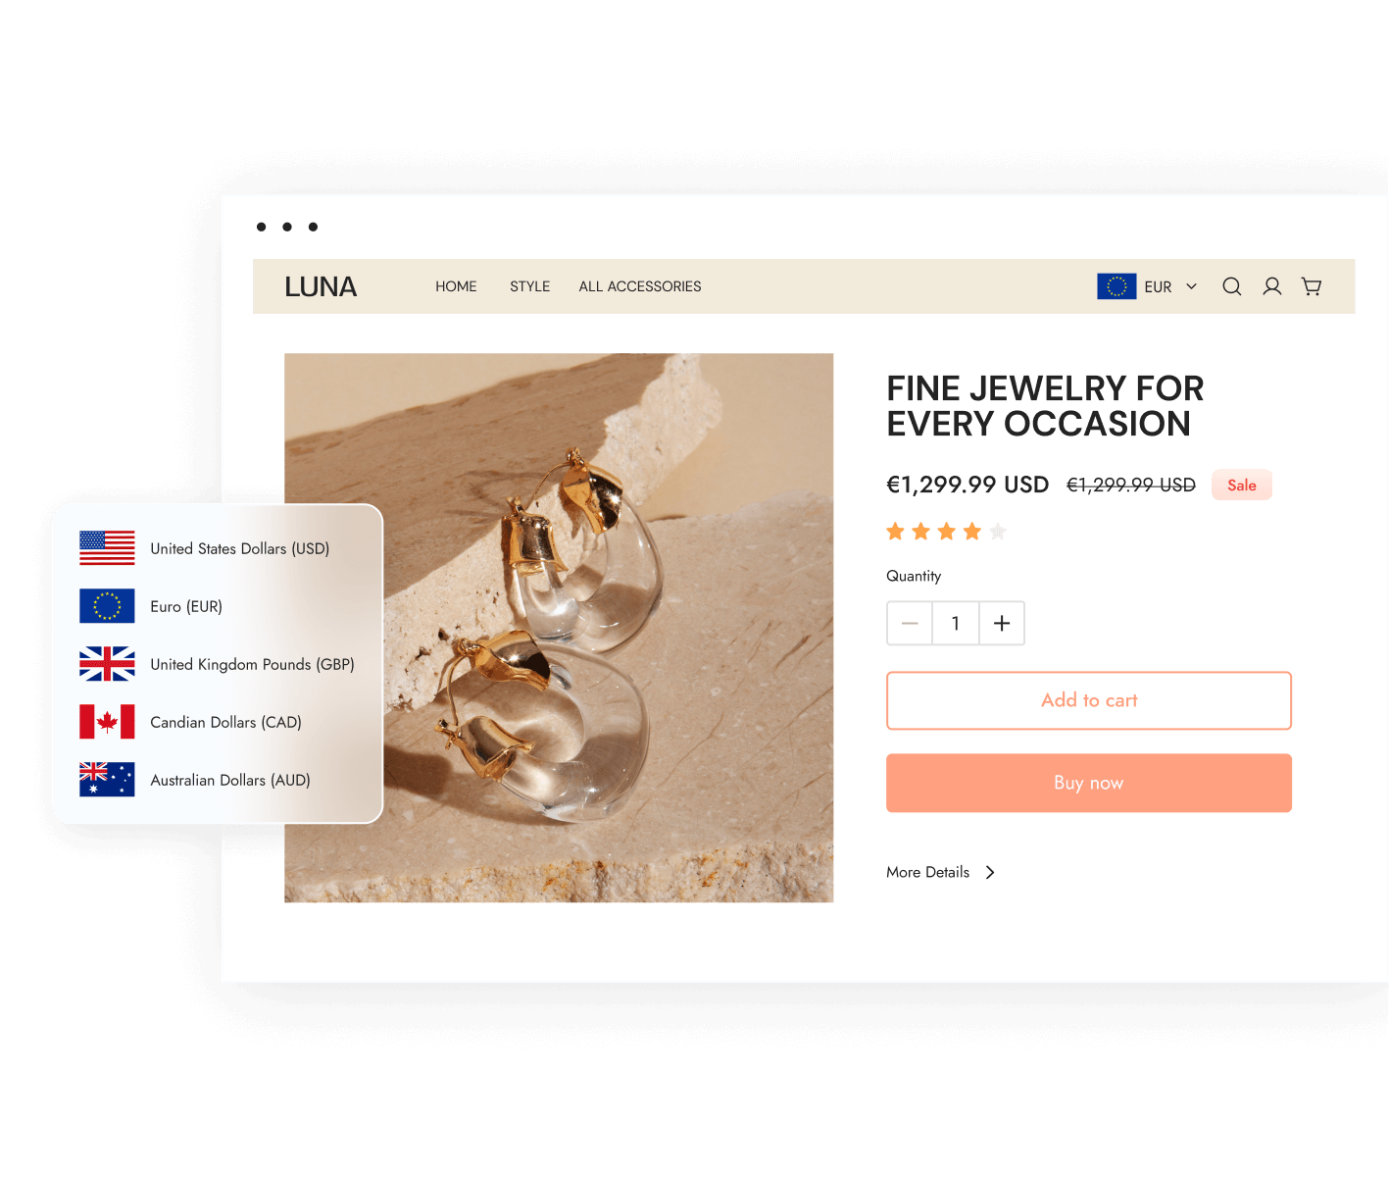Image resolution: width=1389 pixels, height=1177 pixels.
Task: Open the shopping cart icon
Action: coord(1312,286)
